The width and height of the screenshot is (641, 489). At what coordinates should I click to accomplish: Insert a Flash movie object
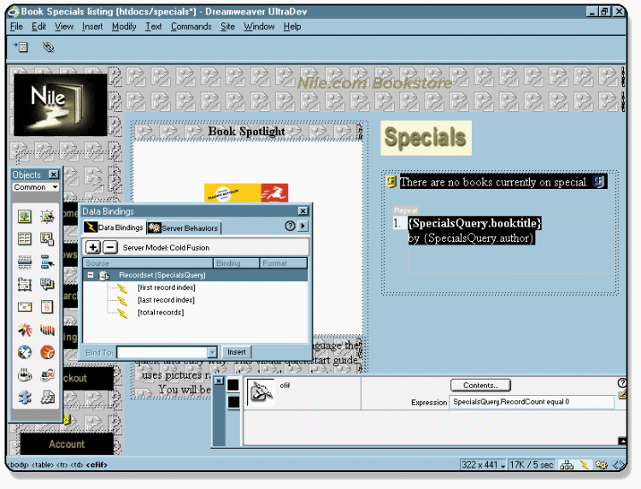(25, 329)
